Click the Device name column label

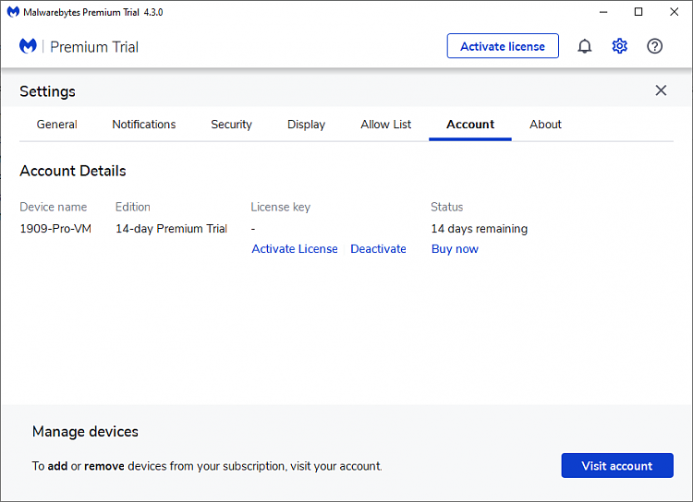[54, 207]
